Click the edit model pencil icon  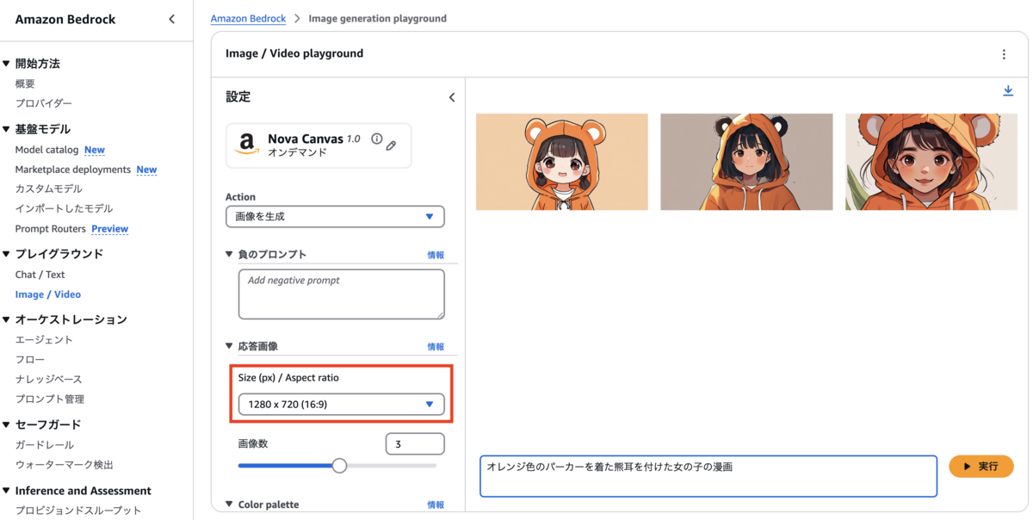391,145
